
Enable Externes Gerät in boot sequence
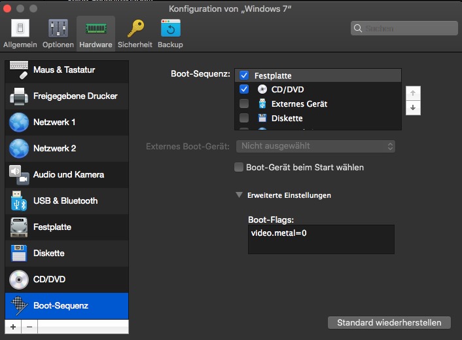tap(244, 104)
